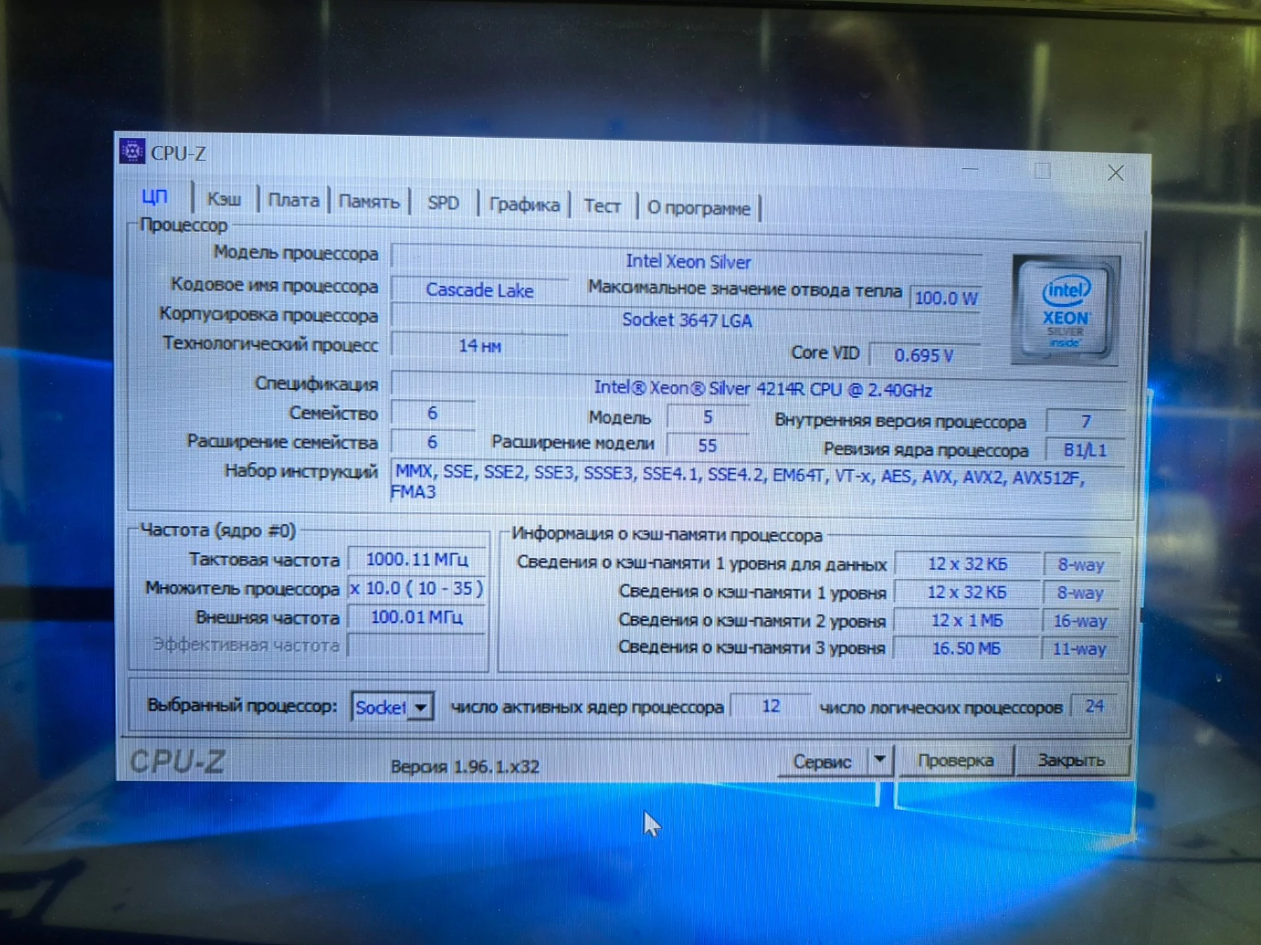Screen dimensions: 1261x945
Task: Click the empty Эффективная частота field
Action: pos(417,645)
